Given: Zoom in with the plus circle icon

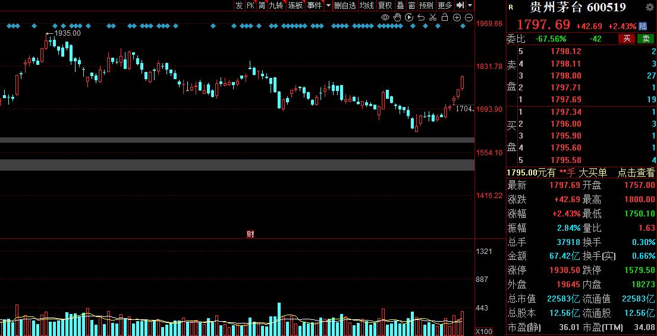Looking at the screenshot, I should (457, 17).
